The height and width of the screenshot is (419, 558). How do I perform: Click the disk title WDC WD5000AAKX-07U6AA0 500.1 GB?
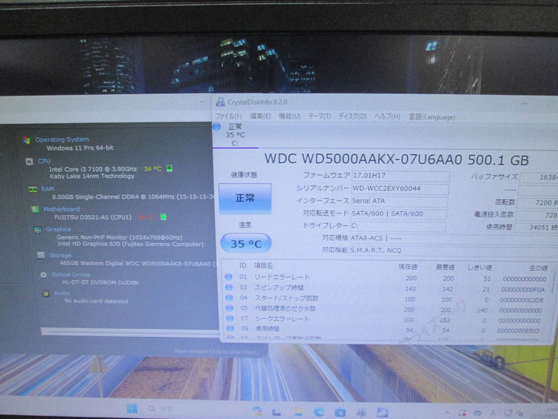pos(397,160)
